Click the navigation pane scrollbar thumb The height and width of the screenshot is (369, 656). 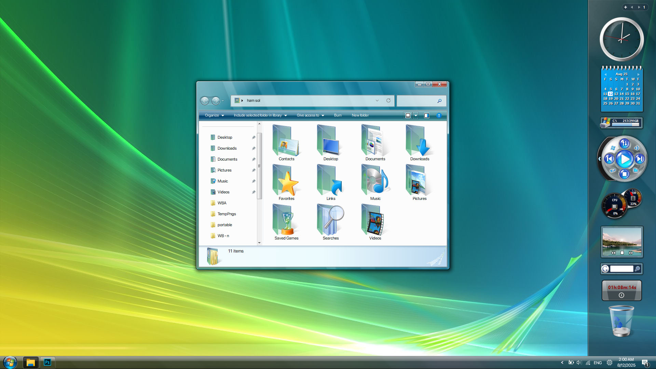click(259, 166)
